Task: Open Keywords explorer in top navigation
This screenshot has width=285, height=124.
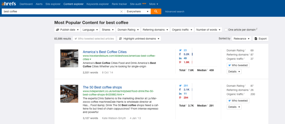Action: coord(98,4)
